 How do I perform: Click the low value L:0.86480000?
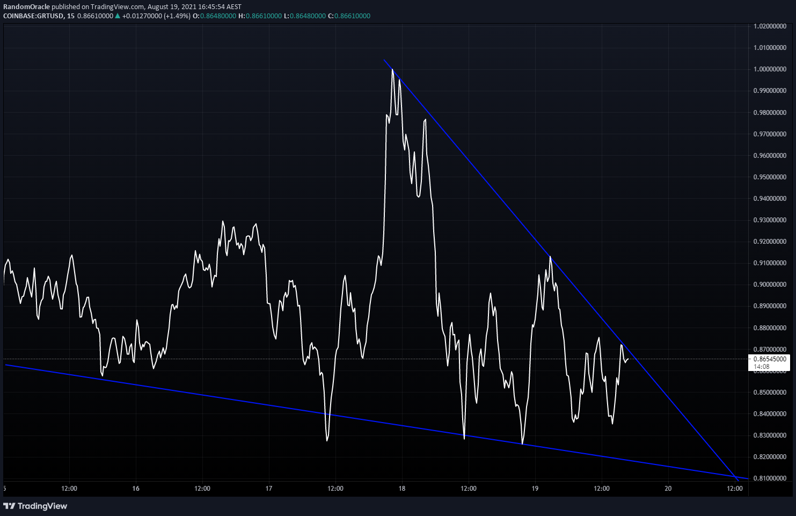coord(304,16)
